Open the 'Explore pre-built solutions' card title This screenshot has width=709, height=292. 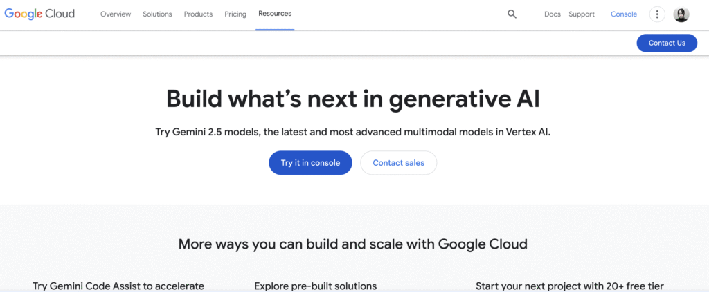pyautogui.click(x=315, y=286)
